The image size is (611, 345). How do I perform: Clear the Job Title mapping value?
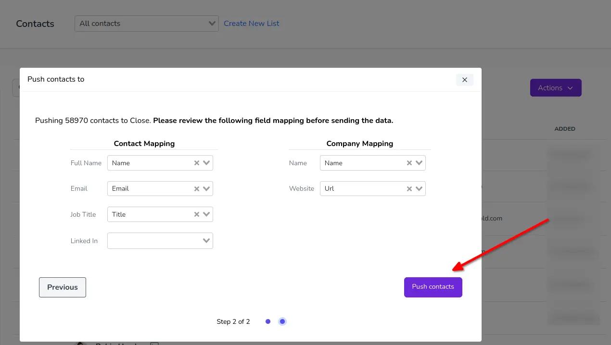196,214
